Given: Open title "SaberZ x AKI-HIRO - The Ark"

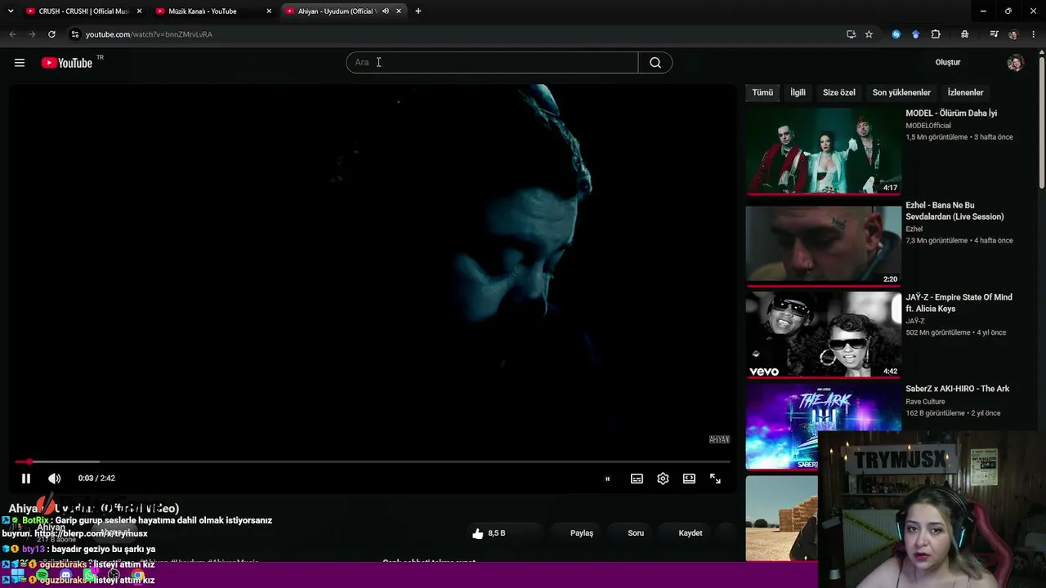Looking at the screenshot, I should coord(958,389).
